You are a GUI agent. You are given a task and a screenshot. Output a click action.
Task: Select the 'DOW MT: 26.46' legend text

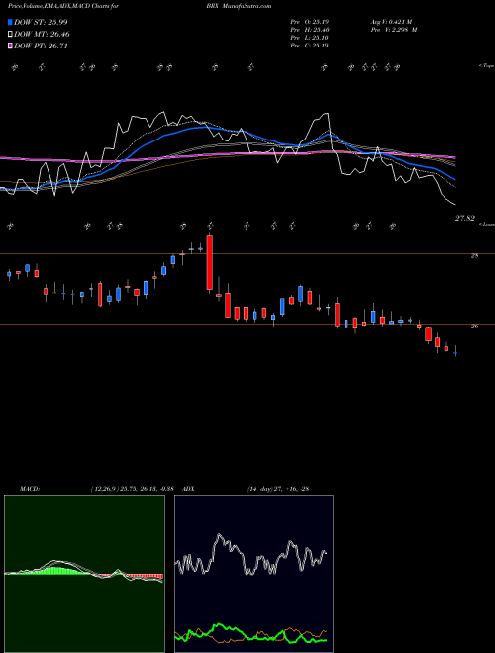click(x=42, y=35)
